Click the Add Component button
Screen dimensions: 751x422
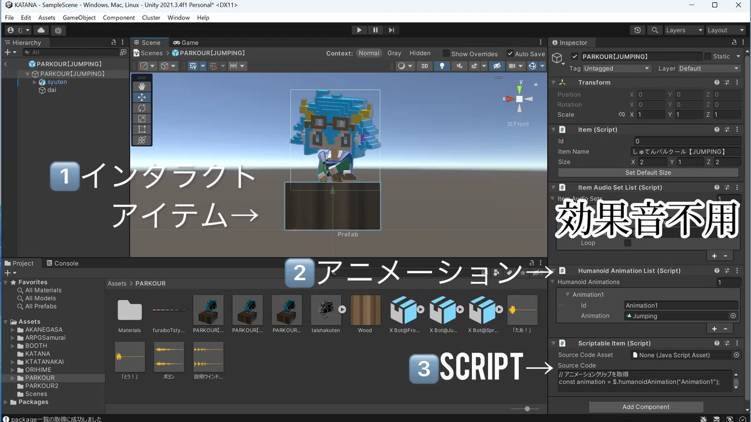point(646,407)
